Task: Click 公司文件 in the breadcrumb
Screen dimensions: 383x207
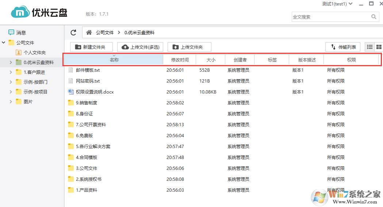Action: pos(105,33)
